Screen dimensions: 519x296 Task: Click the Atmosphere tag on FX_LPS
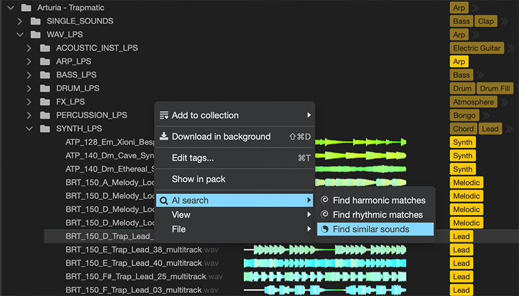(474, 102)
